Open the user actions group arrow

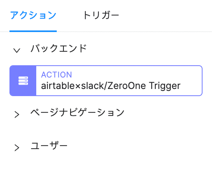coord(17,148)
